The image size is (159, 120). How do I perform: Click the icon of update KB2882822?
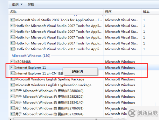click(13, 96)
